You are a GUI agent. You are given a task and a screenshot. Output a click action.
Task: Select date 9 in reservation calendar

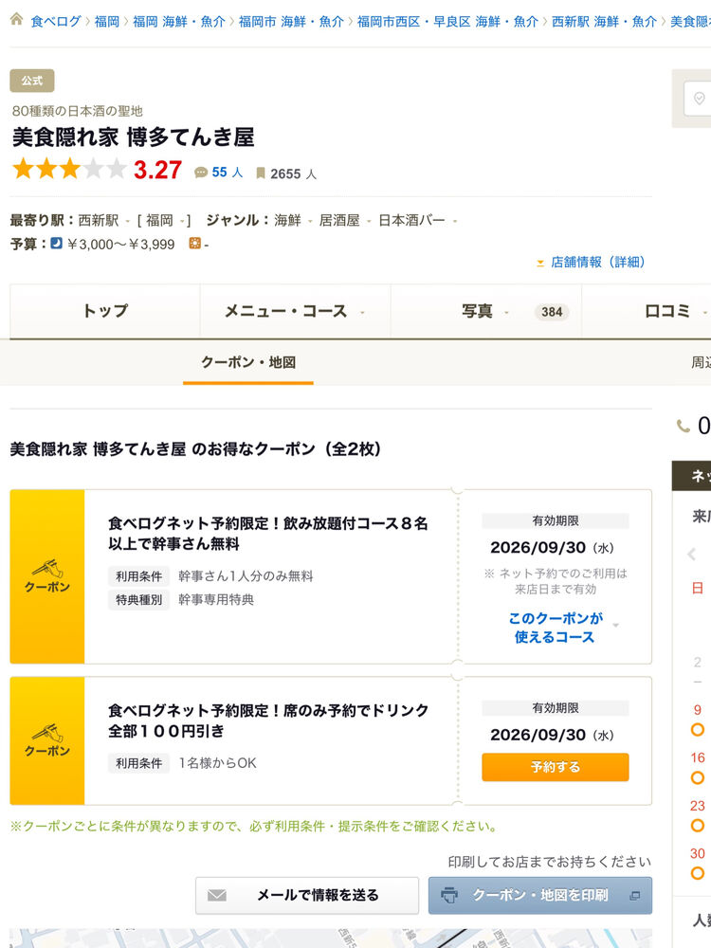(x=698, y=720)
